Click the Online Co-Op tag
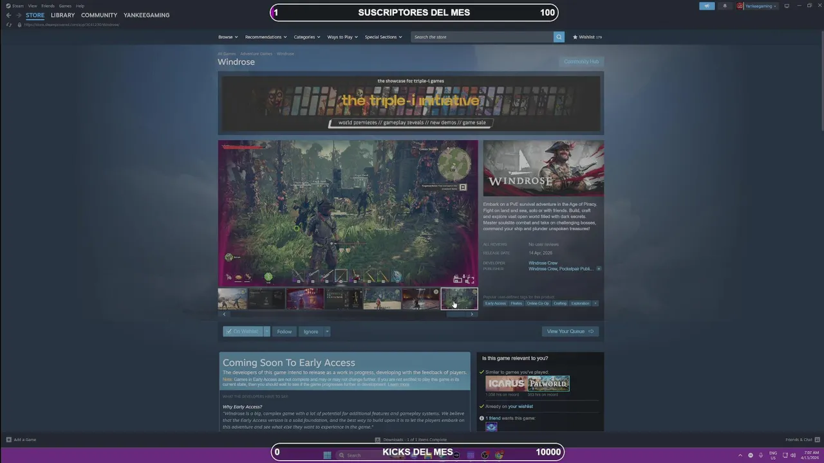Image resolution: width=824 pixels, height=463 pixels. (538, 303)
